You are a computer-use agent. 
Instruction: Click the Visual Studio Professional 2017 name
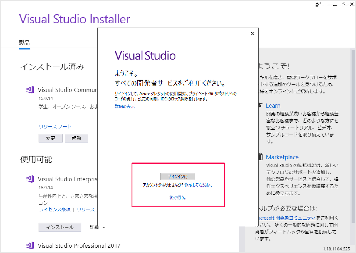[x=79, y=245]
